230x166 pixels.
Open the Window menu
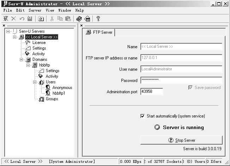coord(65,11)
